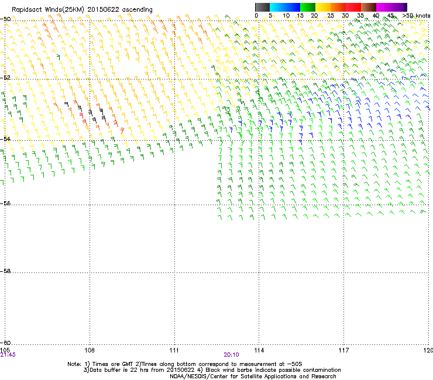Click the -56 latitude axis label
This screenshot has width=433, height=380.
(x=5, y=203)
